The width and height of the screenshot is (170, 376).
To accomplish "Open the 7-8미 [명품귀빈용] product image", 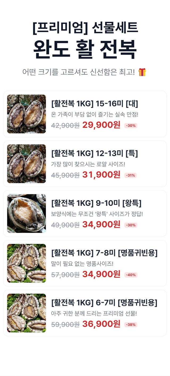I will coord(27,263).
